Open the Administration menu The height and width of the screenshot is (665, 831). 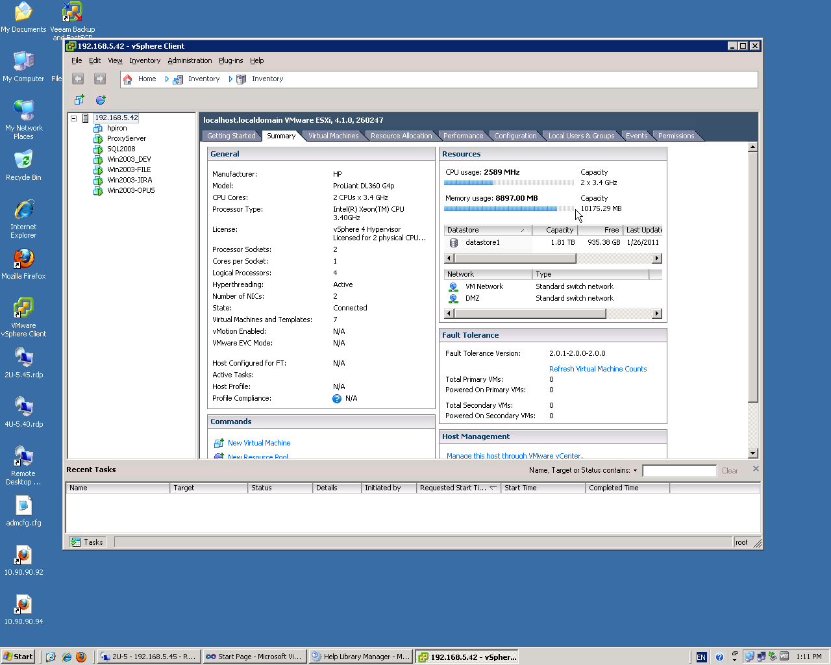click(190, 61)
